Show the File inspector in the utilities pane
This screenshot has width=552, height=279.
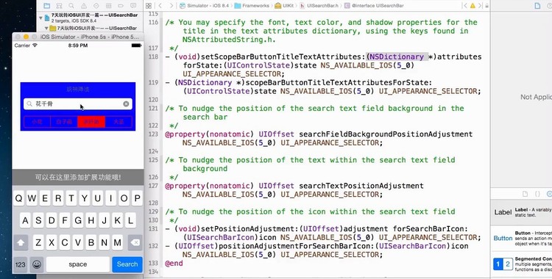[537, 6]
